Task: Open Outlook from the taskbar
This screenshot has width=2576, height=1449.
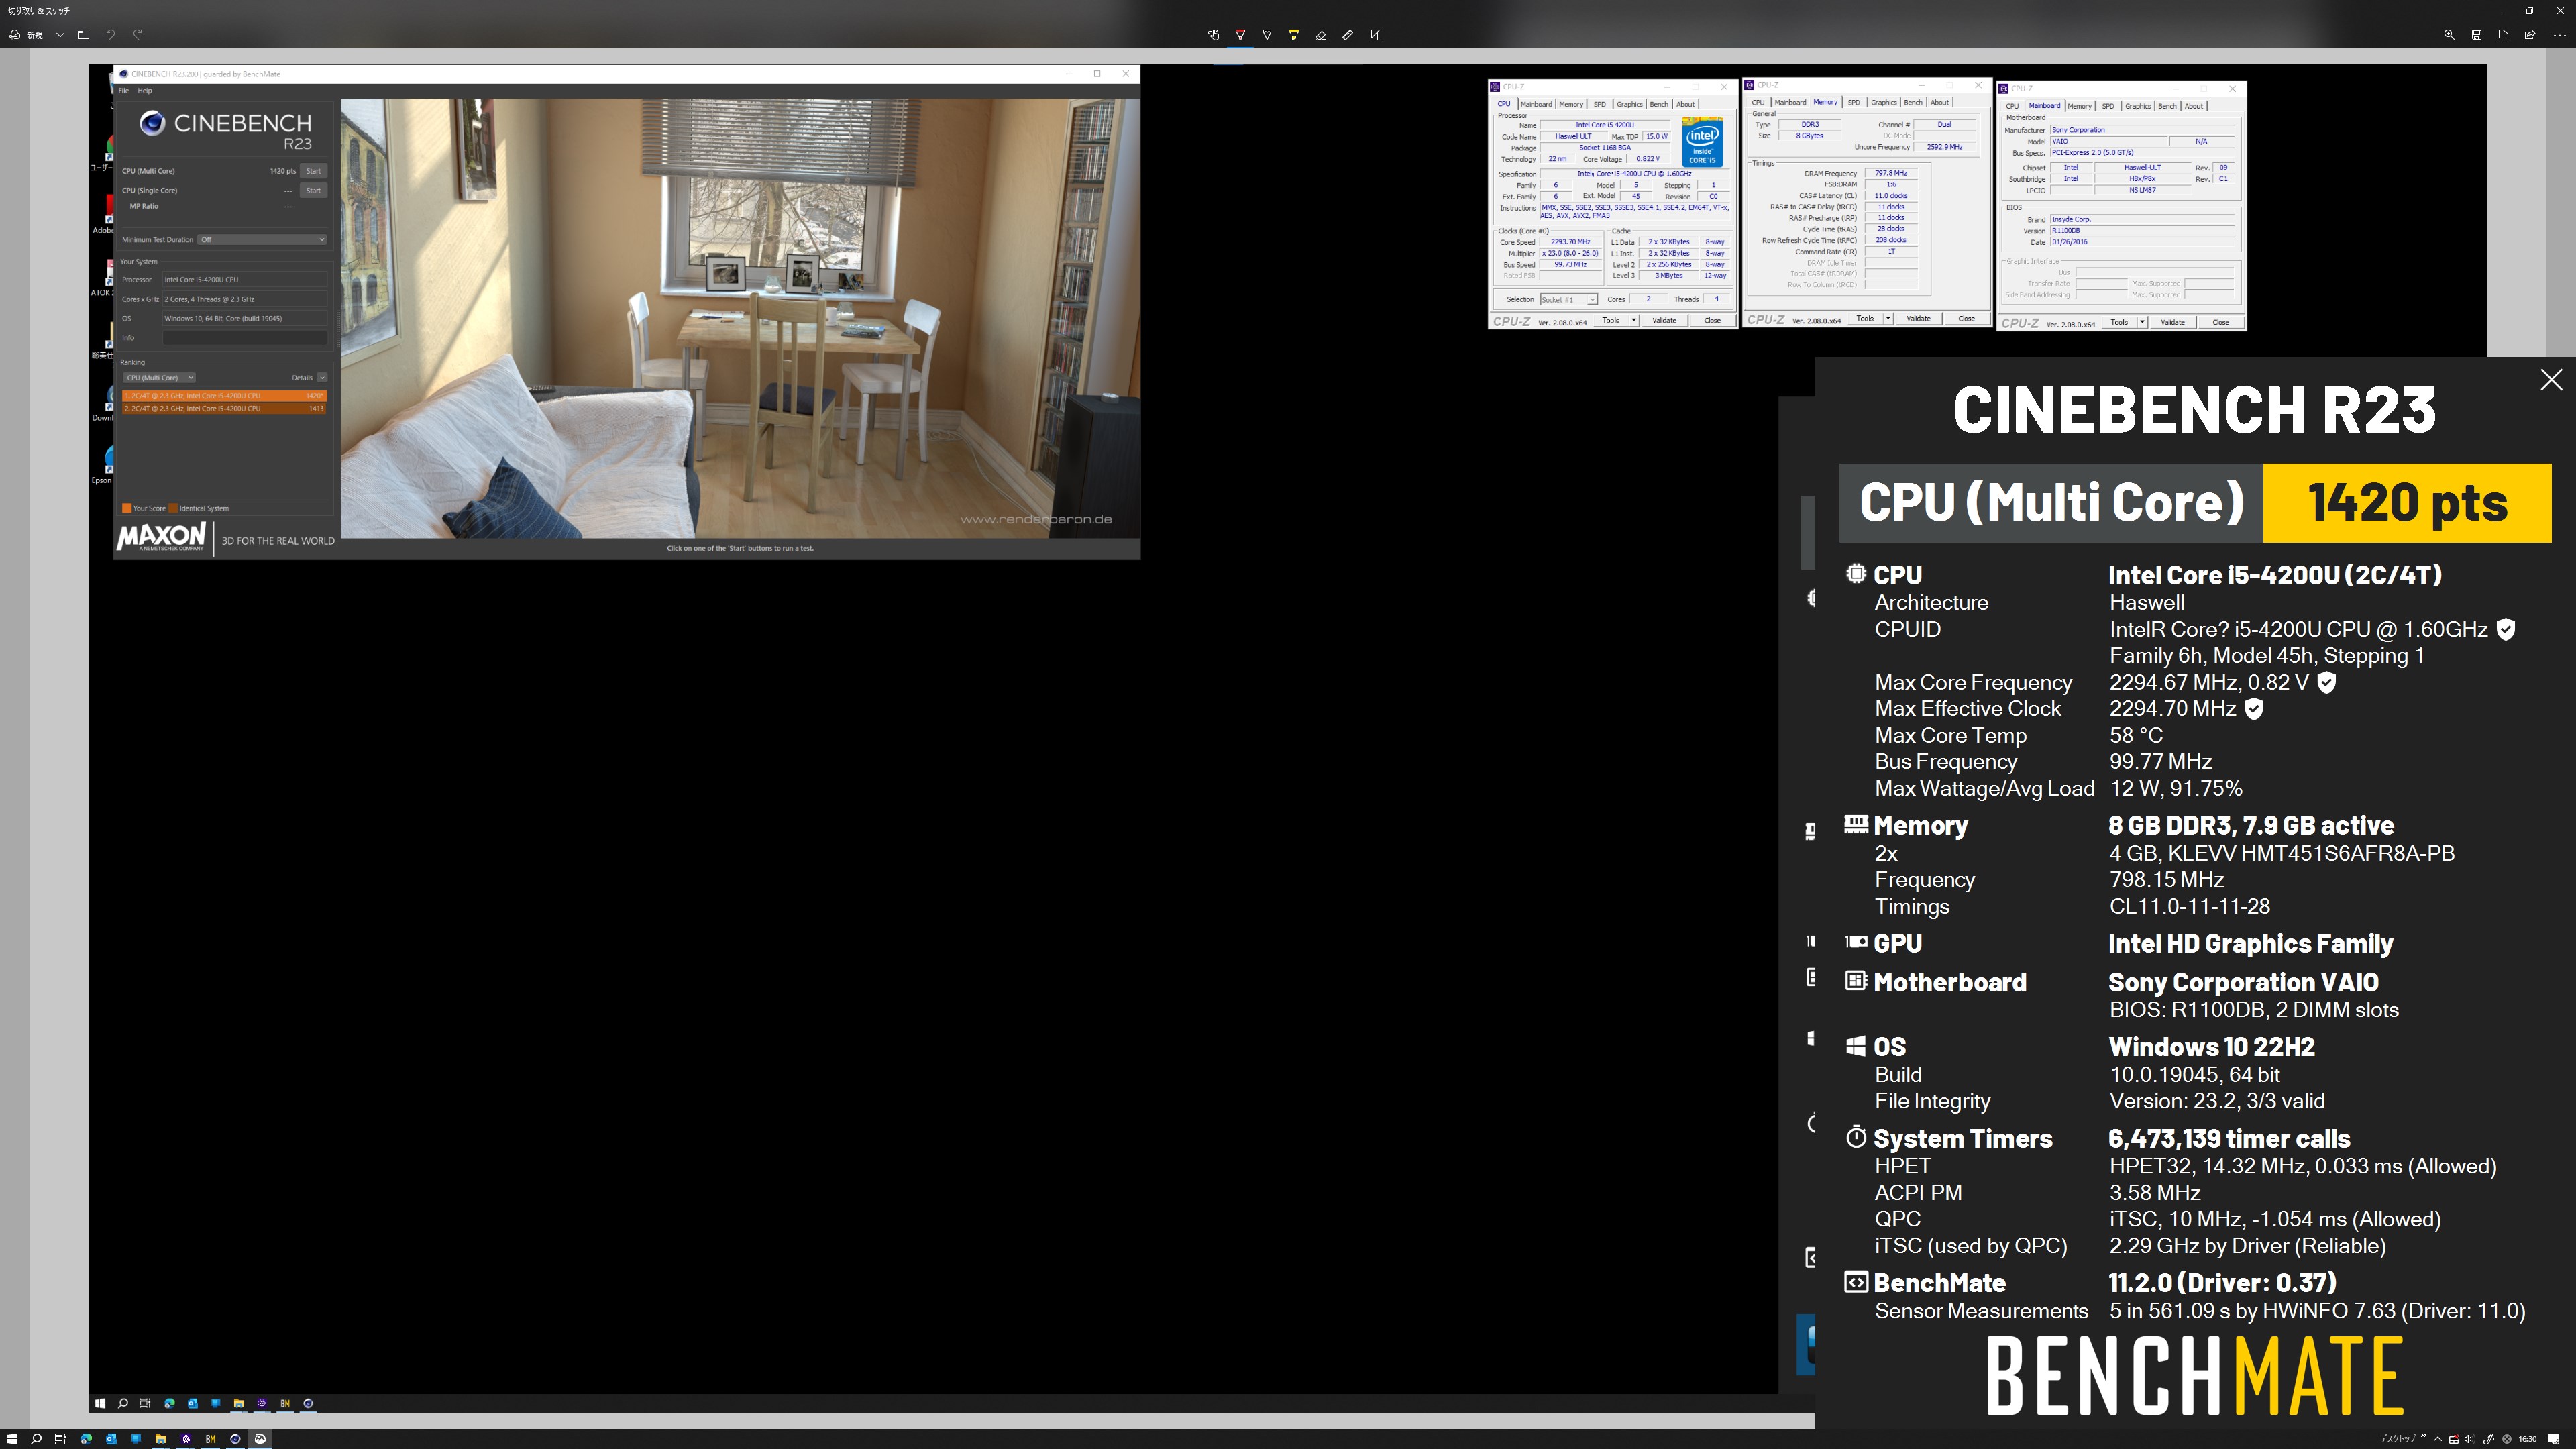Action: click(111, 1439)
